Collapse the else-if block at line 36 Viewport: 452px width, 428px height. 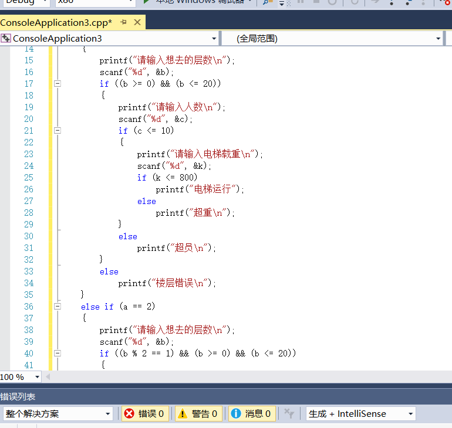[x=58, y=307]
